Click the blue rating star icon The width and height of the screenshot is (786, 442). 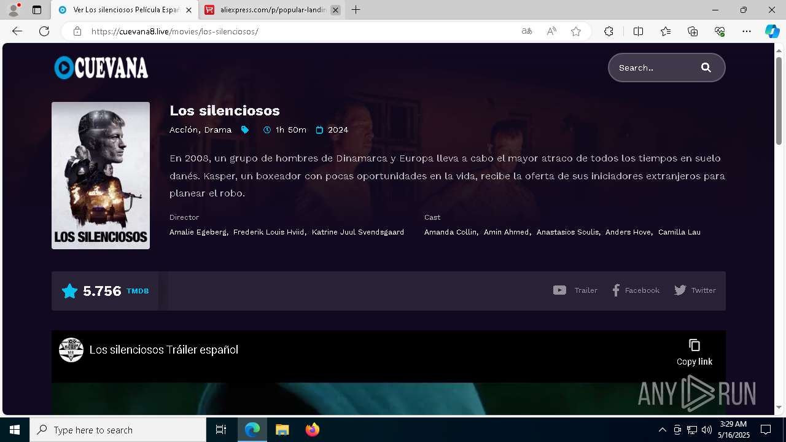(x=70, y=291)
